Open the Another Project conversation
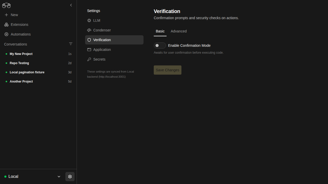 [x=38, y=82]
